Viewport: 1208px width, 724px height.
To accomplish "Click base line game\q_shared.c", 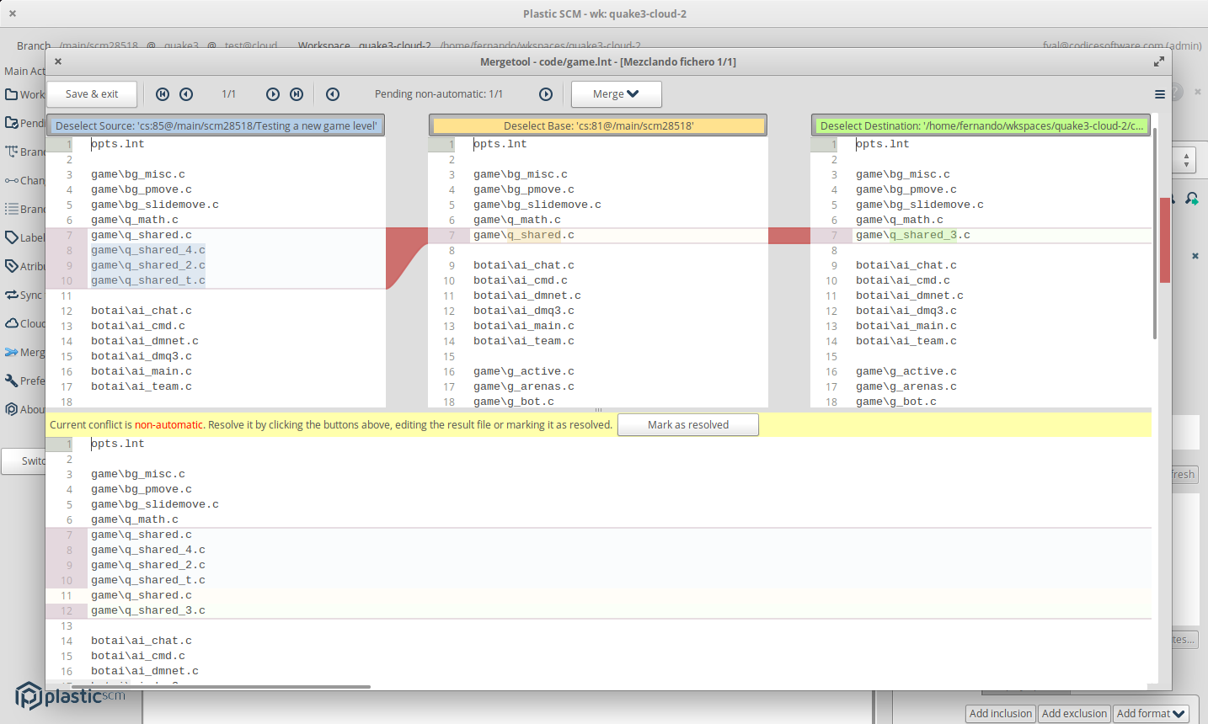I will 524,235.
